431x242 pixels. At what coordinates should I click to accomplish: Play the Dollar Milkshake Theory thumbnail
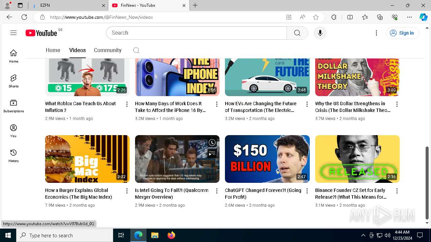tap(357, 77)
